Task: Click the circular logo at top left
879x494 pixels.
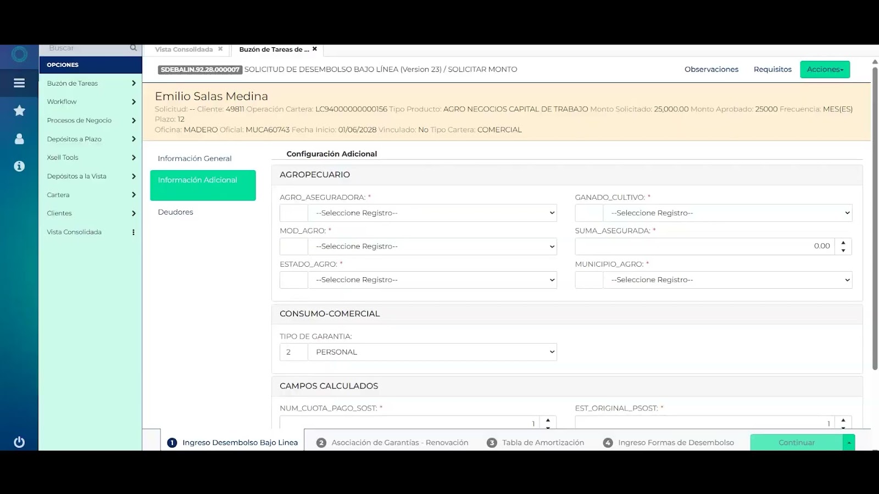Action: (x=19, y=54)
